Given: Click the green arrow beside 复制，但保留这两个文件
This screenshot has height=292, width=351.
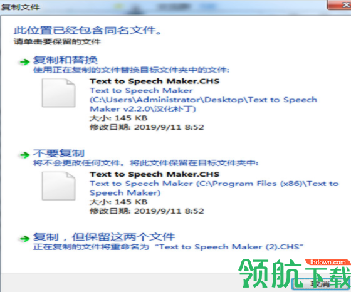Looking at the screenshot, I should coord(24,239).
